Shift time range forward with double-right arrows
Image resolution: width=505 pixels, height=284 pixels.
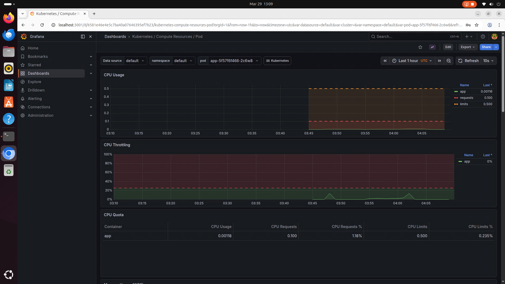tap(439, 61)
